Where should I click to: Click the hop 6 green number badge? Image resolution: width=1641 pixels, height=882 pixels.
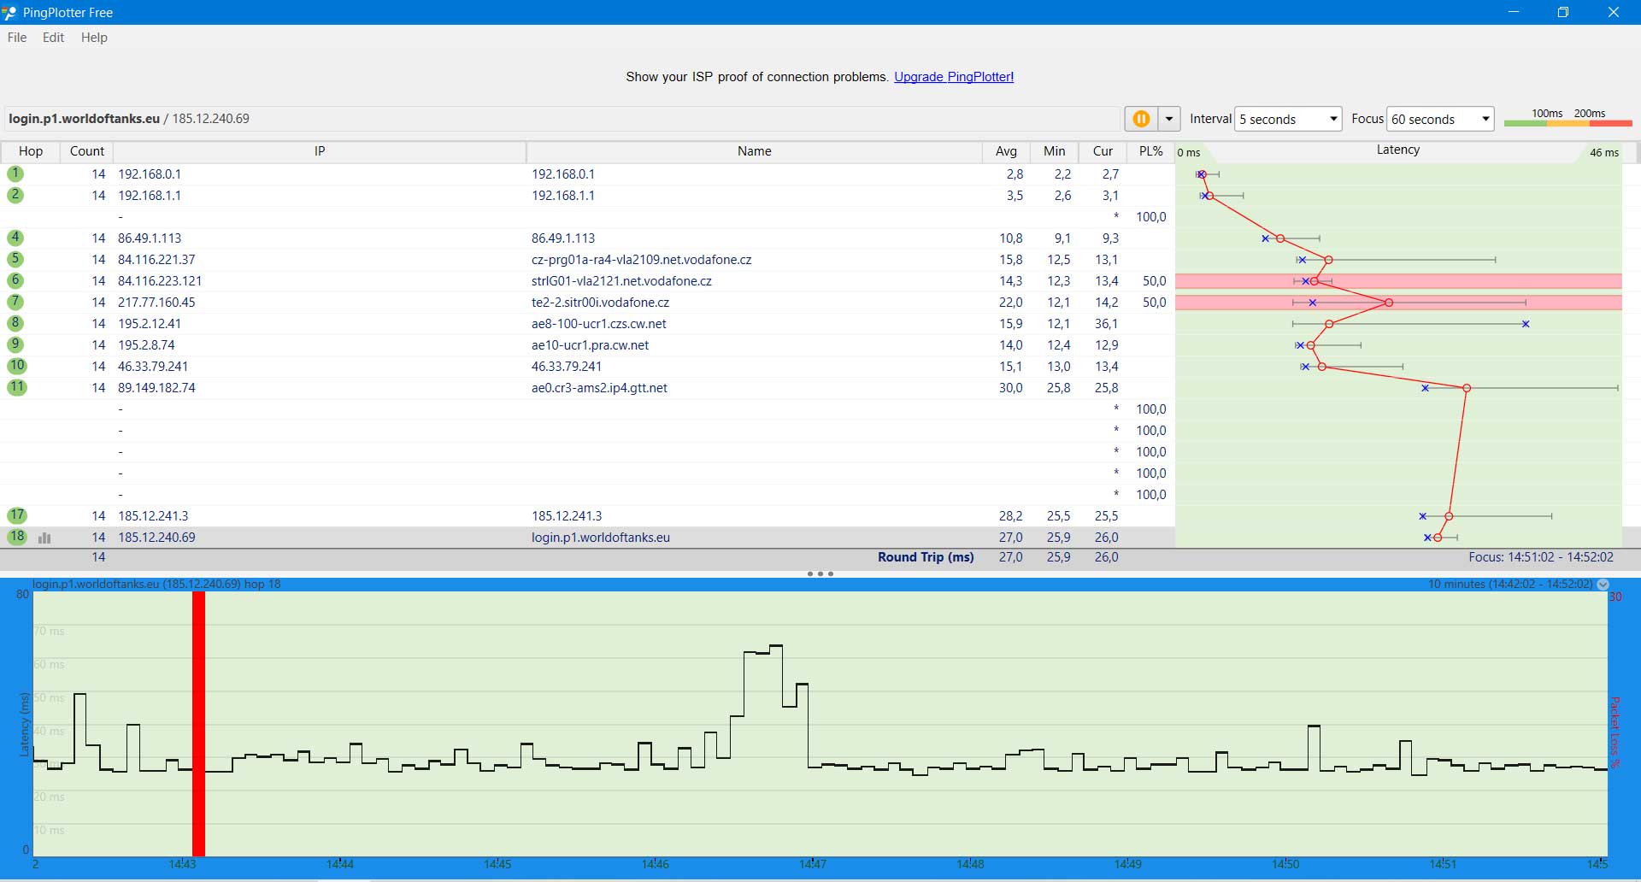[15, 280]
